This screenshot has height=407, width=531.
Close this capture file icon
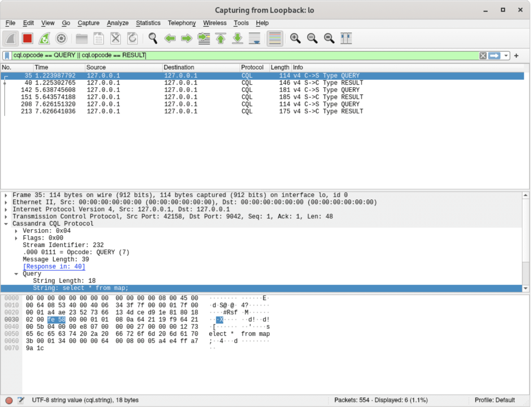coord(115,38)
